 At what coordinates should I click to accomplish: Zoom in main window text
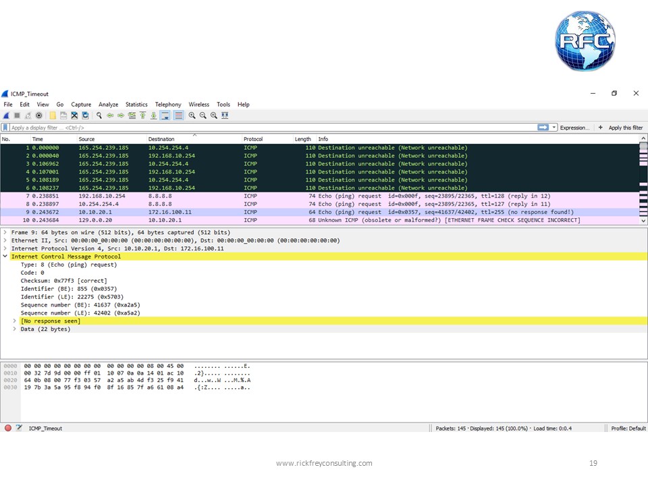click(x=192, y=115)
